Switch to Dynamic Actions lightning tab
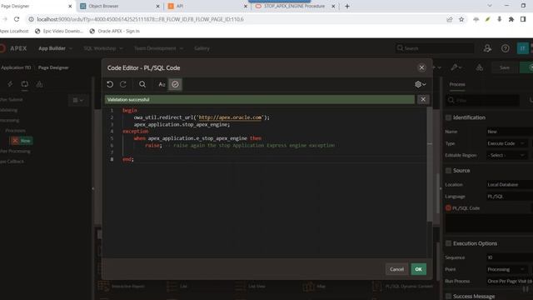533x300 pixels. (10, 84)
